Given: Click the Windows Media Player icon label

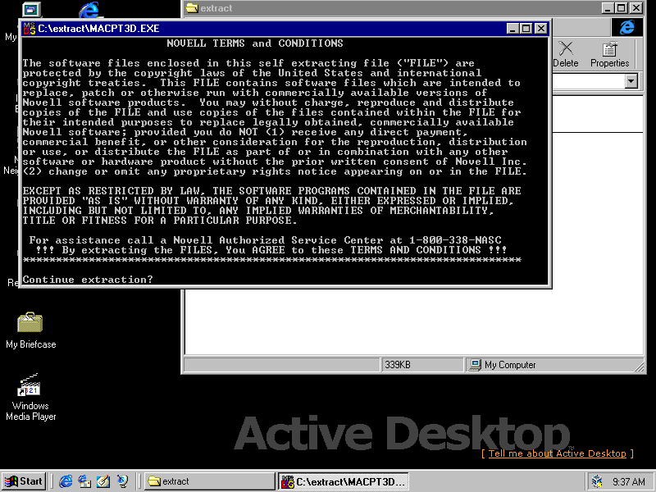Looking at the screenshot, I should (x=30, y=411).
